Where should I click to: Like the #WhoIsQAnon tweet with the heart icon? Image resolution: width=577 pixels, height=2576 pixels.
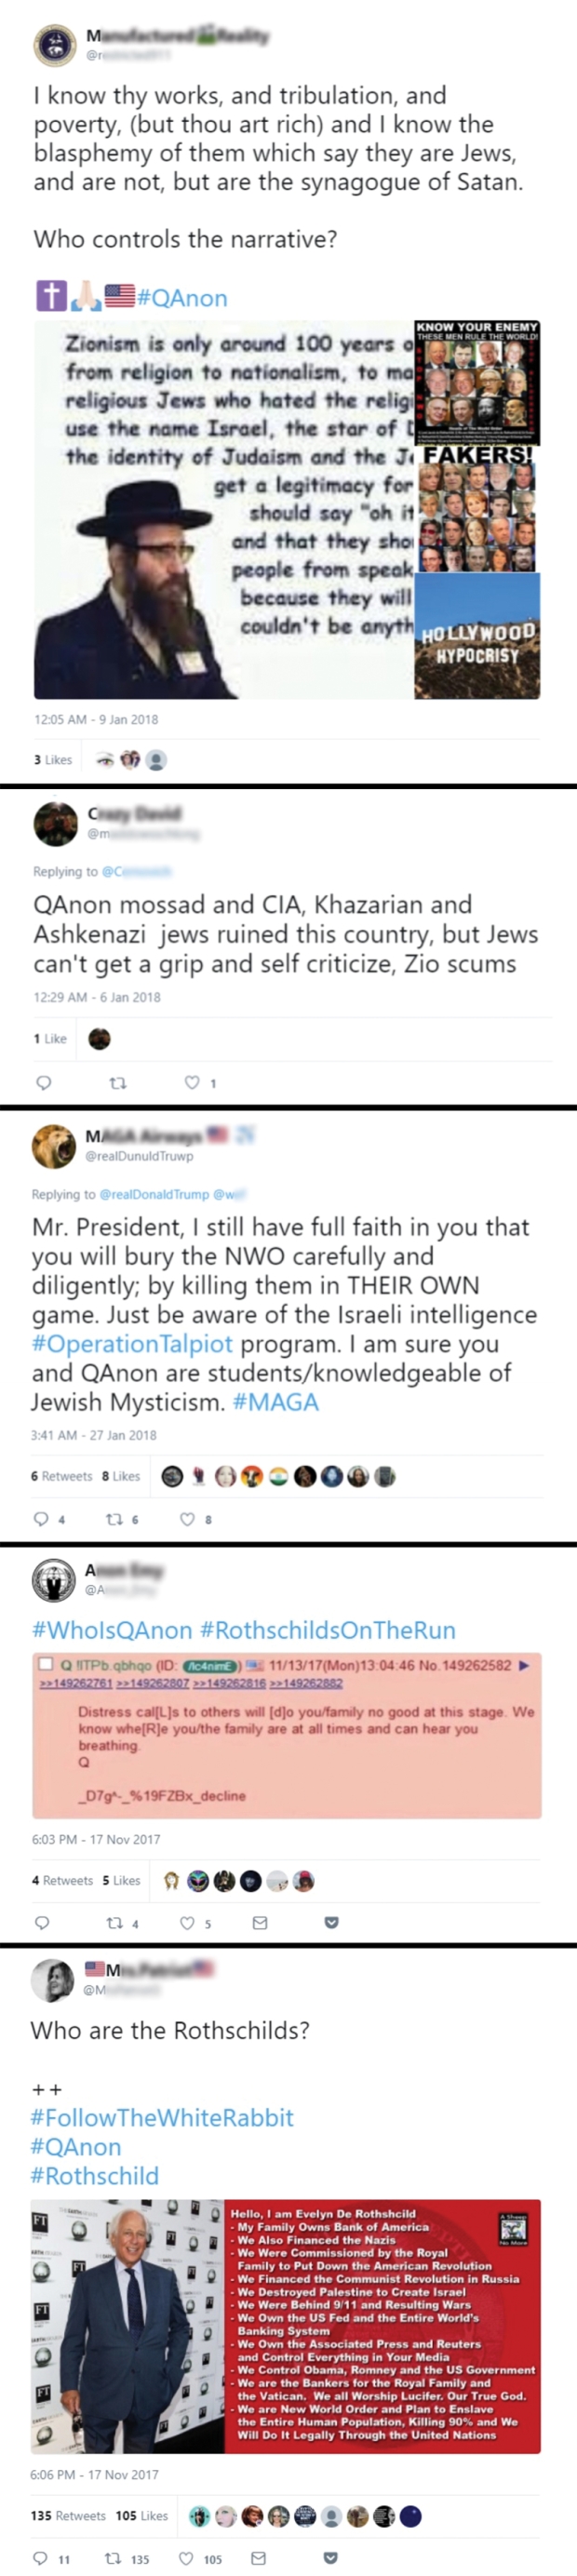coord(190,1923)
